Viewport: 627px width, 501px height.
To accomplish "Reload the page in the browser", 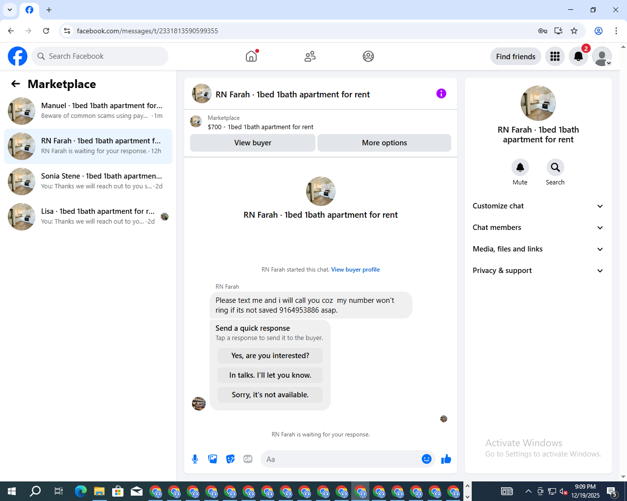I will [46, 31].
